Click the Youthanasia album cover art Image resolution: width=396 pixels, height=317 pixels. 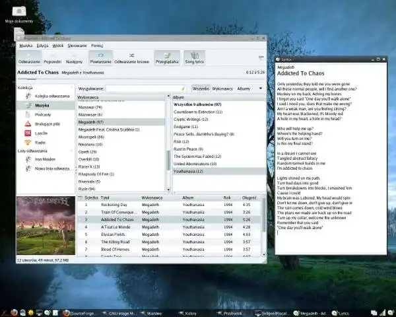click(46, 226)
